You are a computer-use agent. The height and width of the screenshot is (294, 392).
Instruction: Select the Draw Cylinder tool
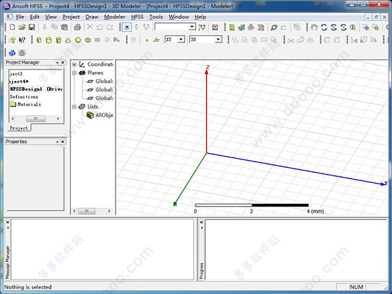tap(49, 40)
